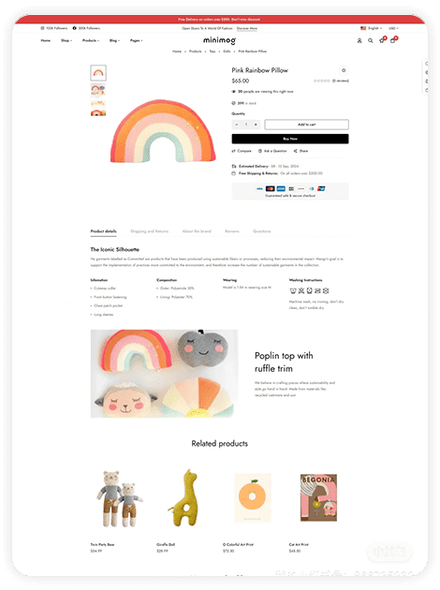This screenshot has width=440, height=590.
Task: Click the Add to cart button
Action: click(306, 125)
